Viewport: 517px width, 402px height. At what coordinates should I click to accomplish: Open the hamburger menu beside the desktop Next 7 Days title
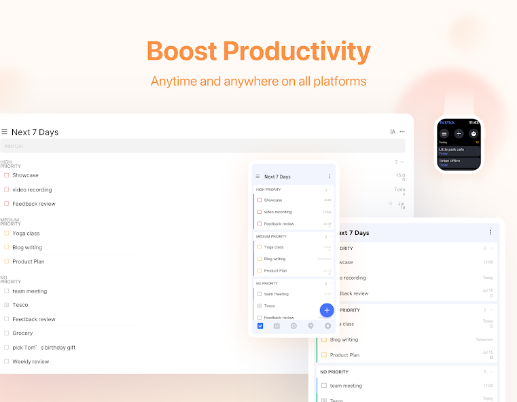coord(5,132)
